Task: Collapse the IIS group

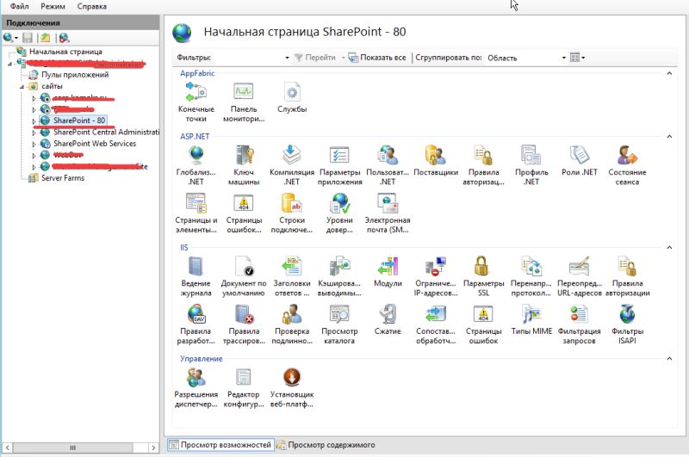Action: tap(669, 248)
